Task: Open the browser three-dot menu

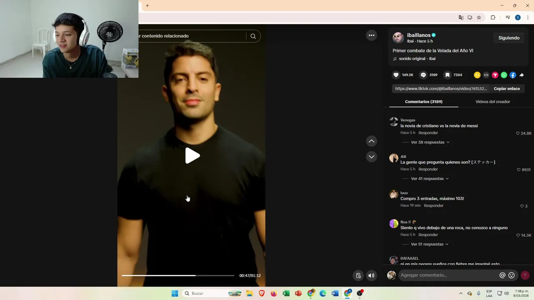Action: pos(528,17)
